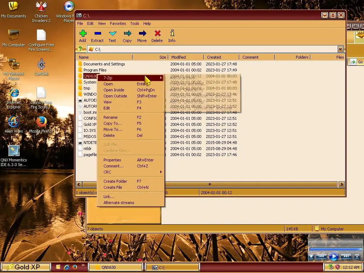
Task: Sort by the Name column header
Action: pyautogui.click(x=104, y=57)
